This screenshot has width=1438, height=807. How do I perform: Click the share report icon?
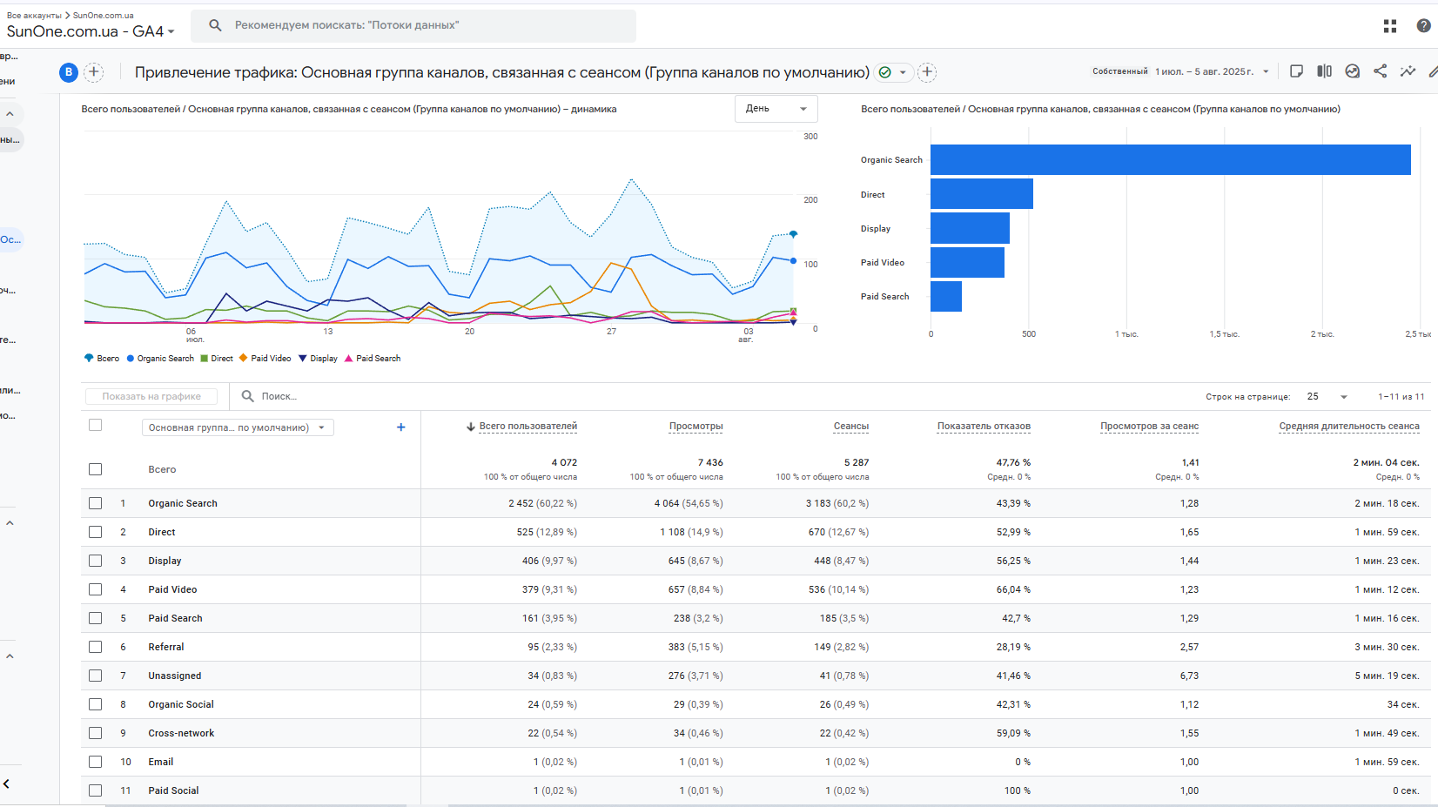point(1380,71)
